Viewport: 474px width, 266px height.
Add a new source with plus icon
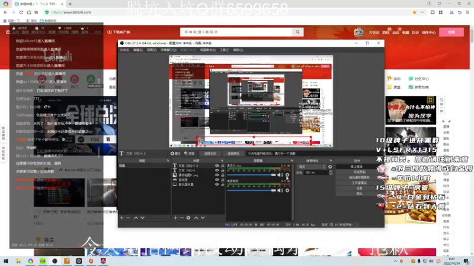point(175,218)
